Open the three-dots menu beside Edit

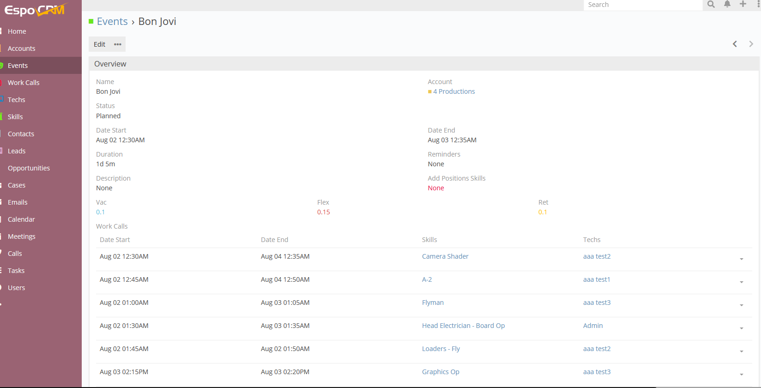[x=118, y=44]
